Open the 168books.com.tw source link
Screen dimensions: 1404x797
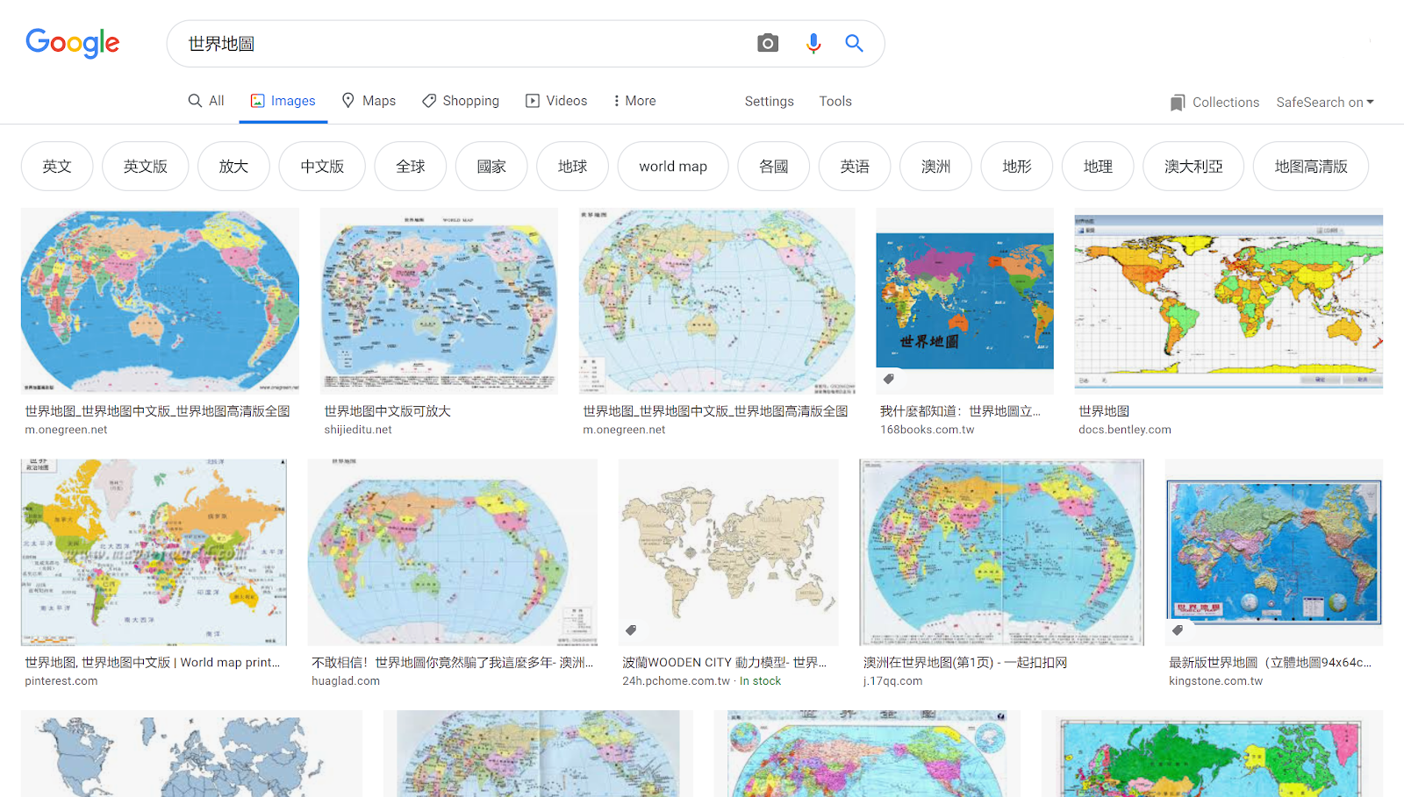pos(928,430)
